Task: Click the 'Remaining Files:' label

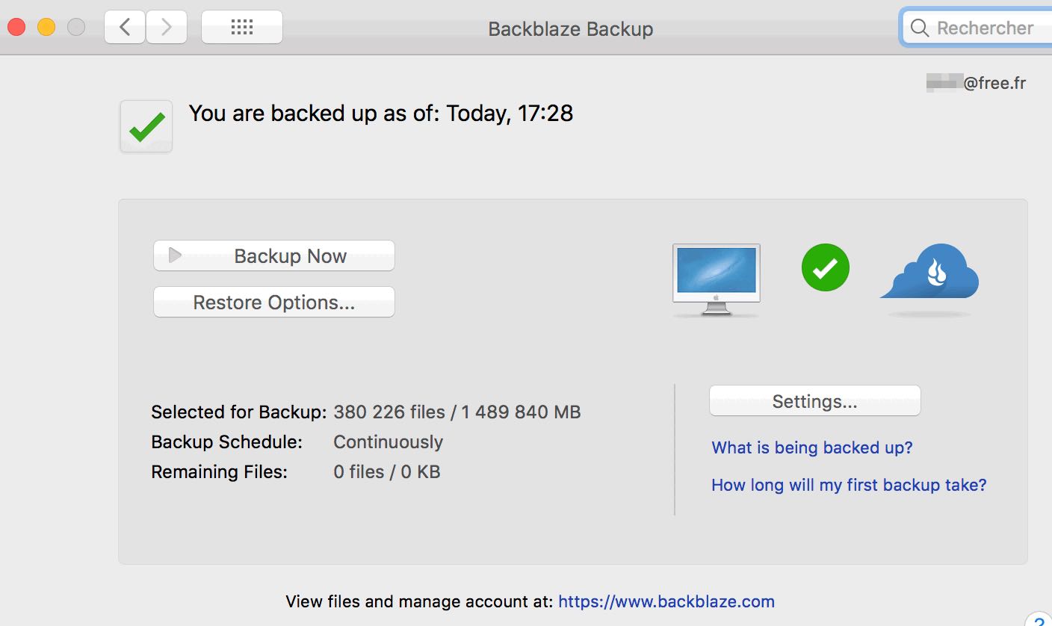Action: [x=219, y=471]
